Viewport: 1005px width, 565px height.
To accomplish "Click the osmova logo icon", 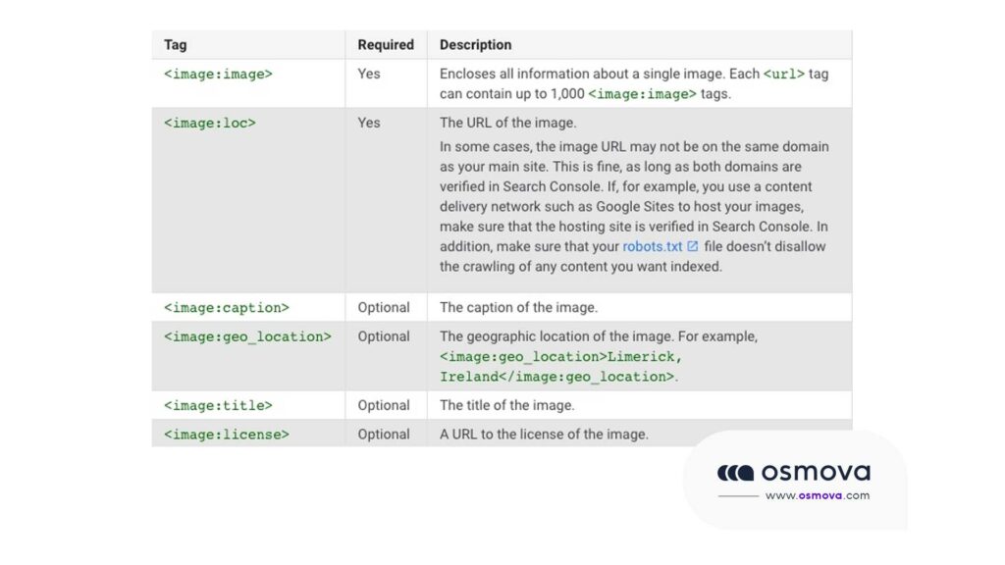I will pyautogui.click(x=735, y=473).
